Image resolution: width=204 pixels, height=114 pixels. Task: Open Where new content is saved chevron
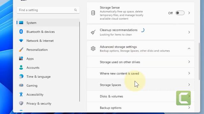[x=189, y=73]
